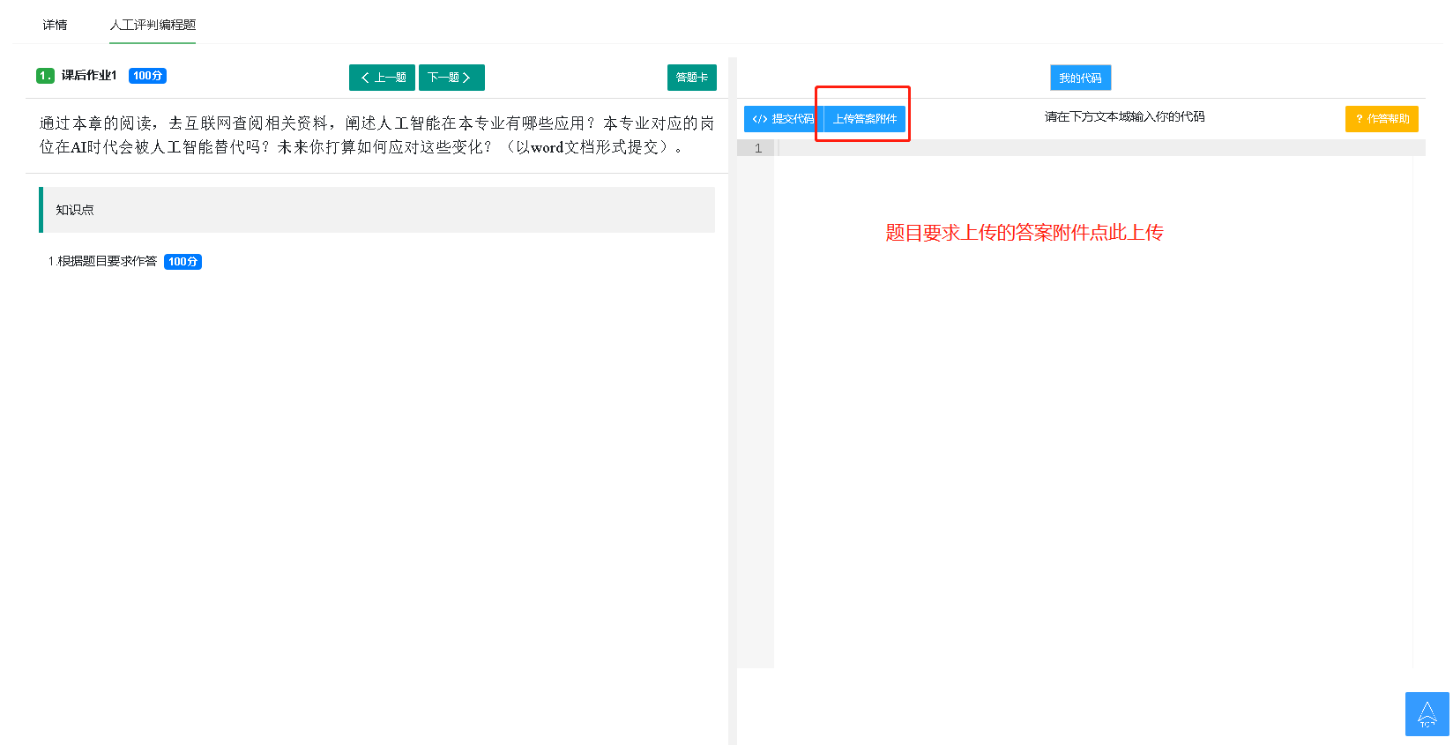1453x745 pixels.
Task: Select line number 1 in editor gutter
Action: (x=757, y=148)
